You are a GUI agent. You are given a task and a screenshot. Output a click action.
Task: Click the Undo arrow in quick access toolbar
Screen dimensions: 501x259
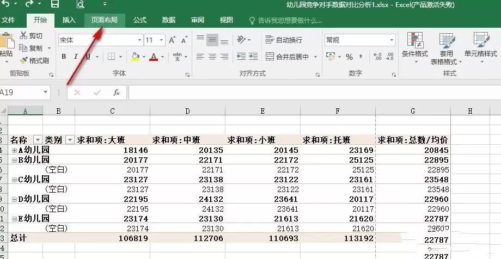coord(4,4)
